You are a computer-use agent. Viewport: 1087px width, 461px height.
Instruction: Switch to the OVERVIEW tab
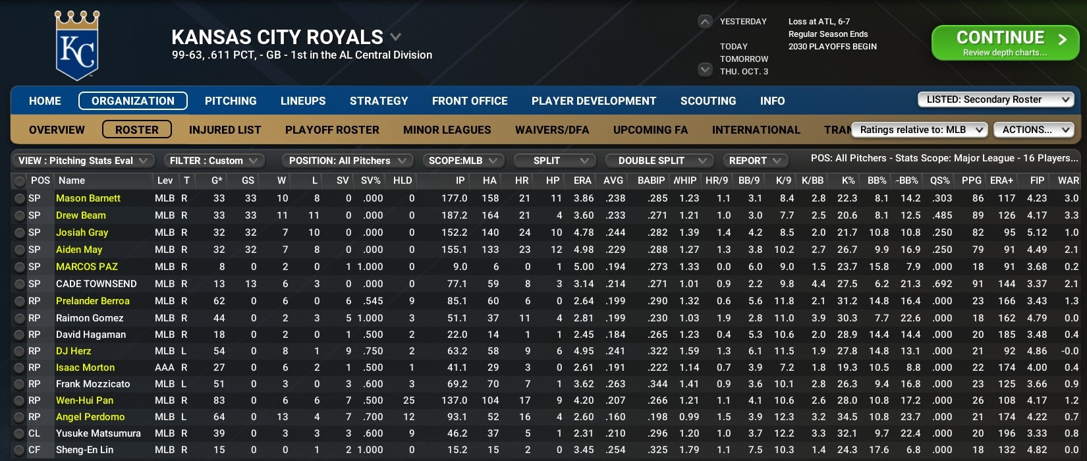click(x=57, y=130)
